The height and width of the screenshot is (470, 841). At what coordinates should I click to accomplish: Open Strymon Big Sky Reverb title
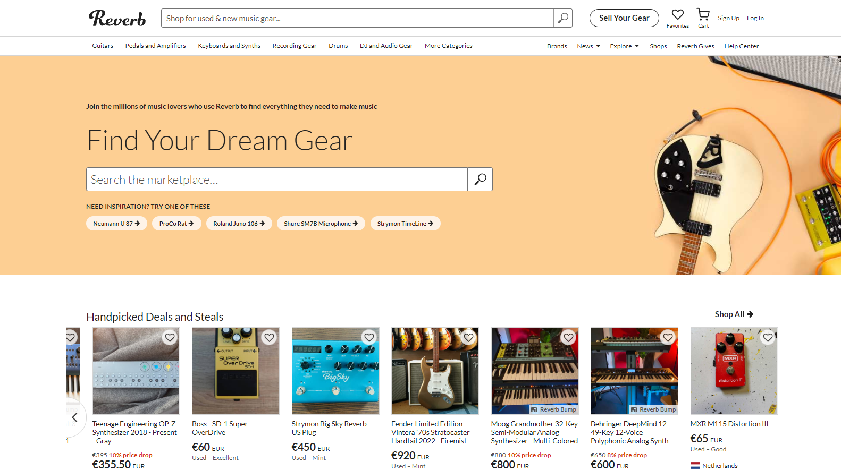click(331, 428)
